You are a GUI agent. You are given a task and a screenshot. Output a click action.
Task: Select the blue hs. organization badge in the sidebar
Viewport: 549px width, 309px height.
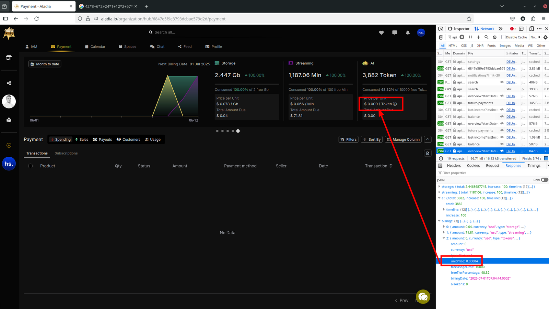pyautogui.click(x=9, y=164)
